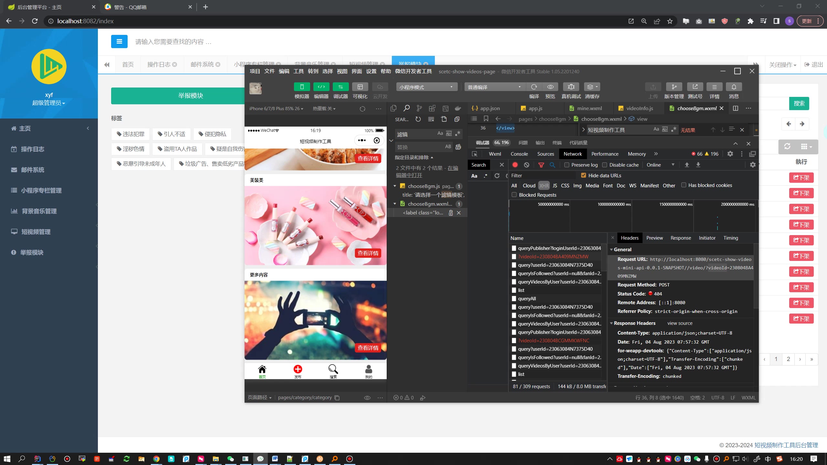
Task: Click the filter icon in Network panel
Action: point(541,165)
